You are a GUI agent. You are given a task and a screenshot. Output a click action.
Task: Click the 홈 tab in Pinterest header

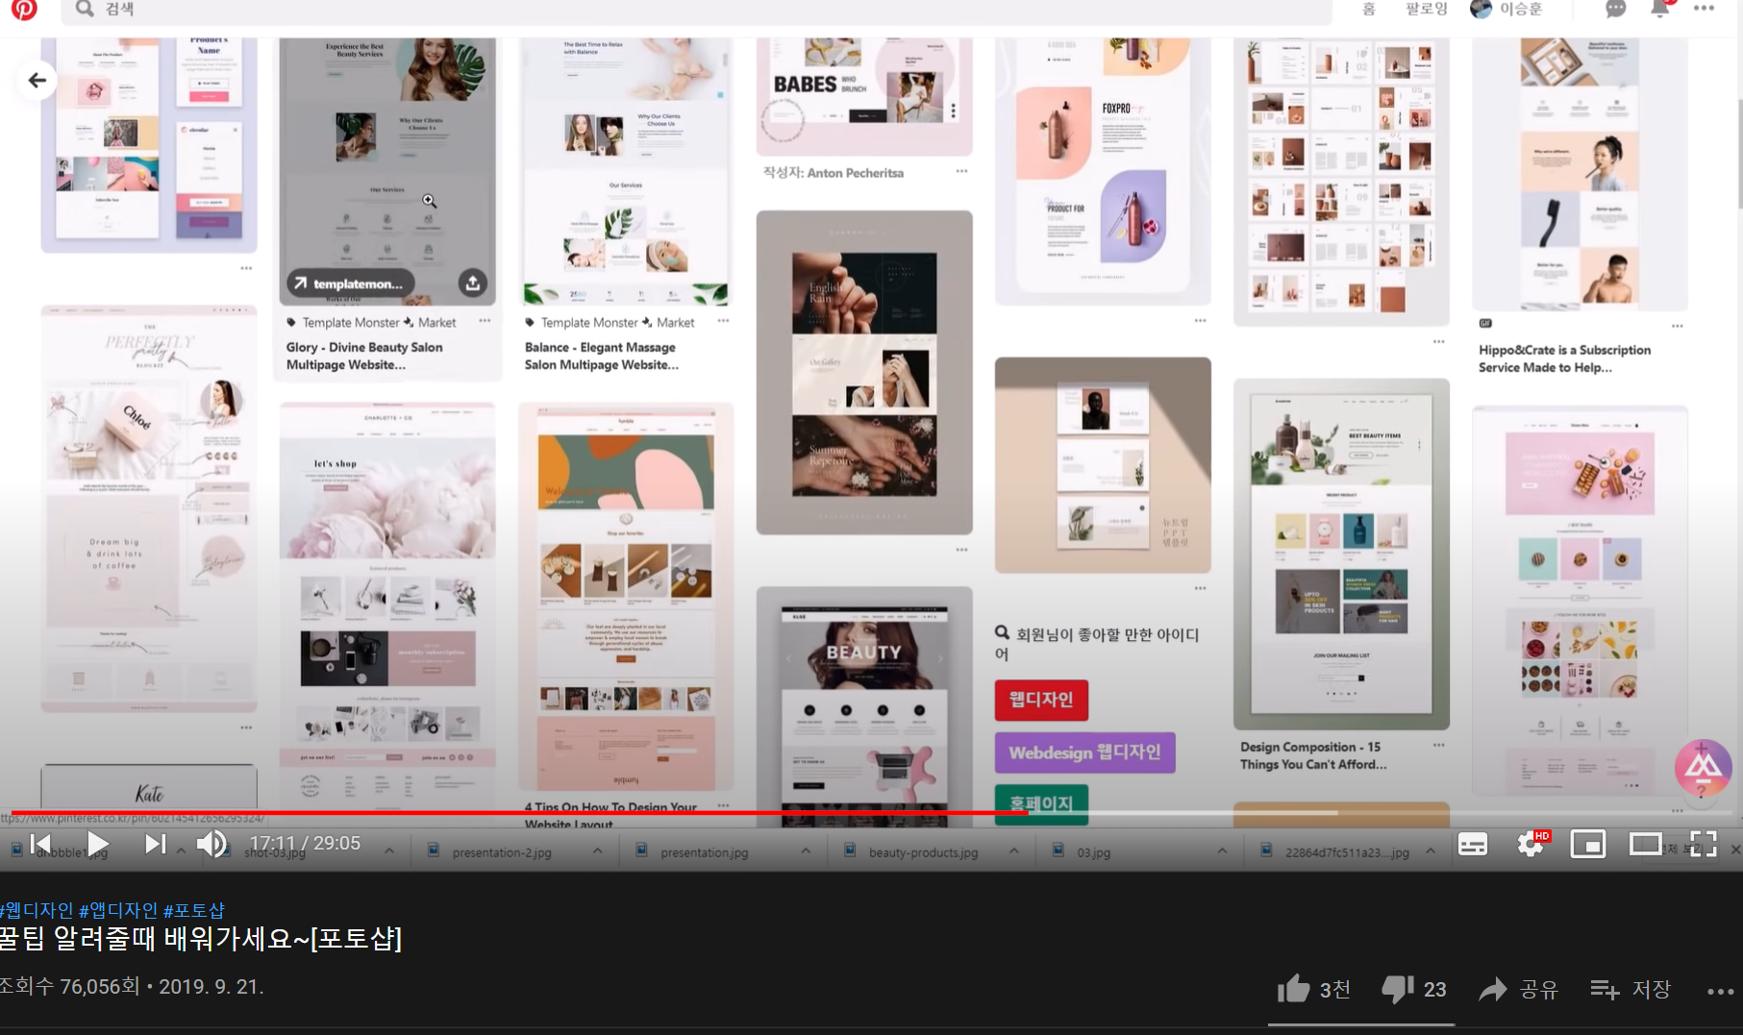(x=1369, y=9)
